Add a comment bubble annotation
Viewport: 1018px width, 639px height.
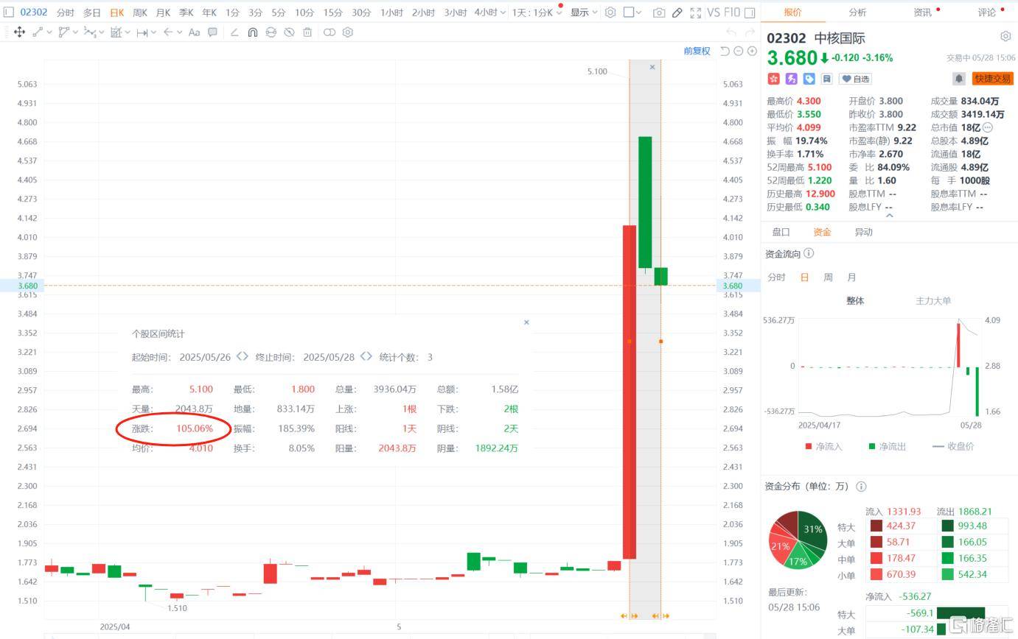coord(212,32)
